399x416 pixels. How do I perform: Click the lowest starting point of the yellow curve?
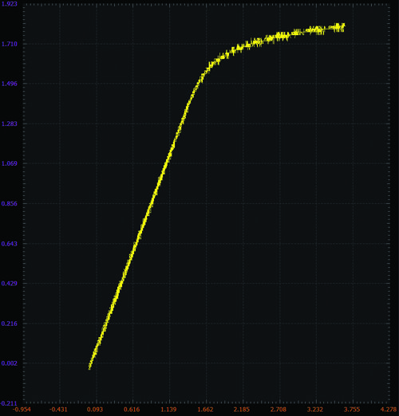pos(89,368)
